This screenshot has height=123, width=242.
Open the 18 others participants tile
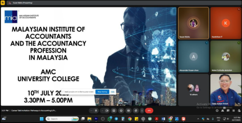tap(193, 90)
